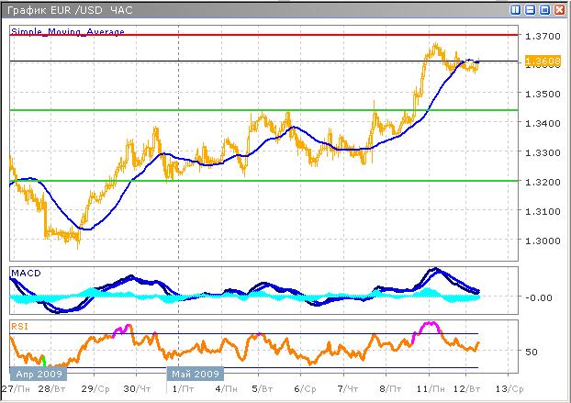Click the RSI 50 level axis label
The width and height of the screenshot is (571, 403).
click(532, 352)
